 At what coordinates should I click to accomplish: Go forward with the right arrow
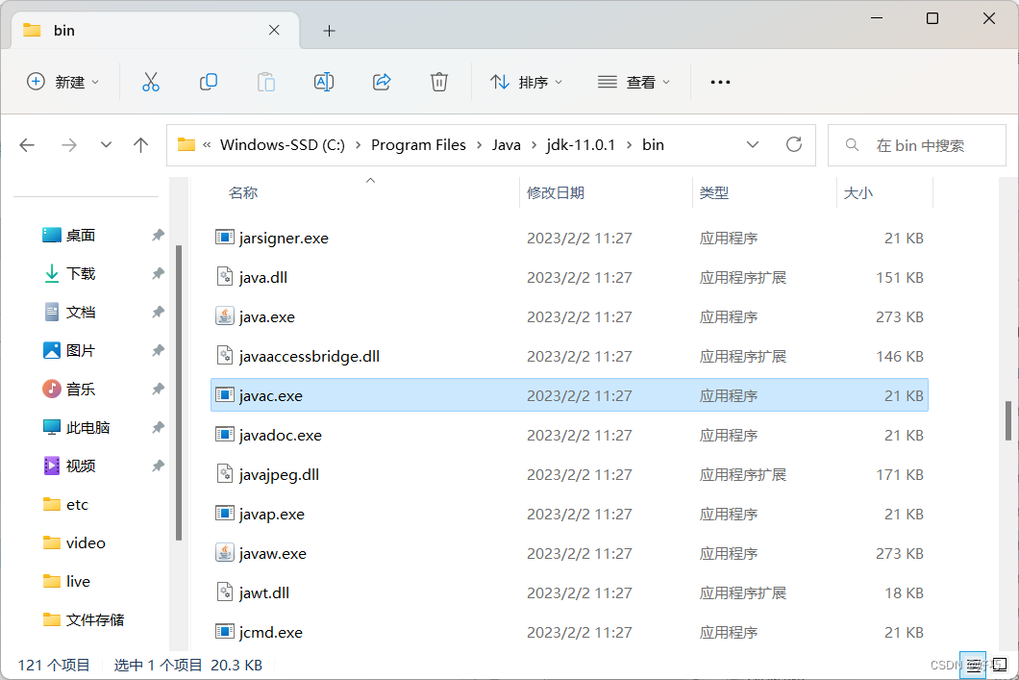(x=69, y=145)
